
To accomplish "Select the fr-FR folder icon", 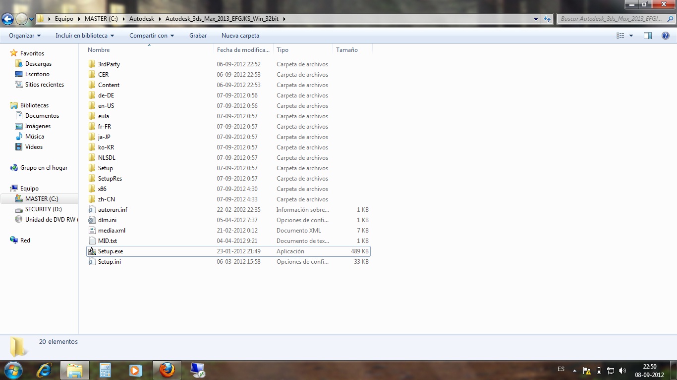I will point(92,127).
